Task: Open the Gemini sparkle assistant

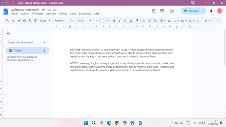Action: pyautogui.click(x=211, y=11)
